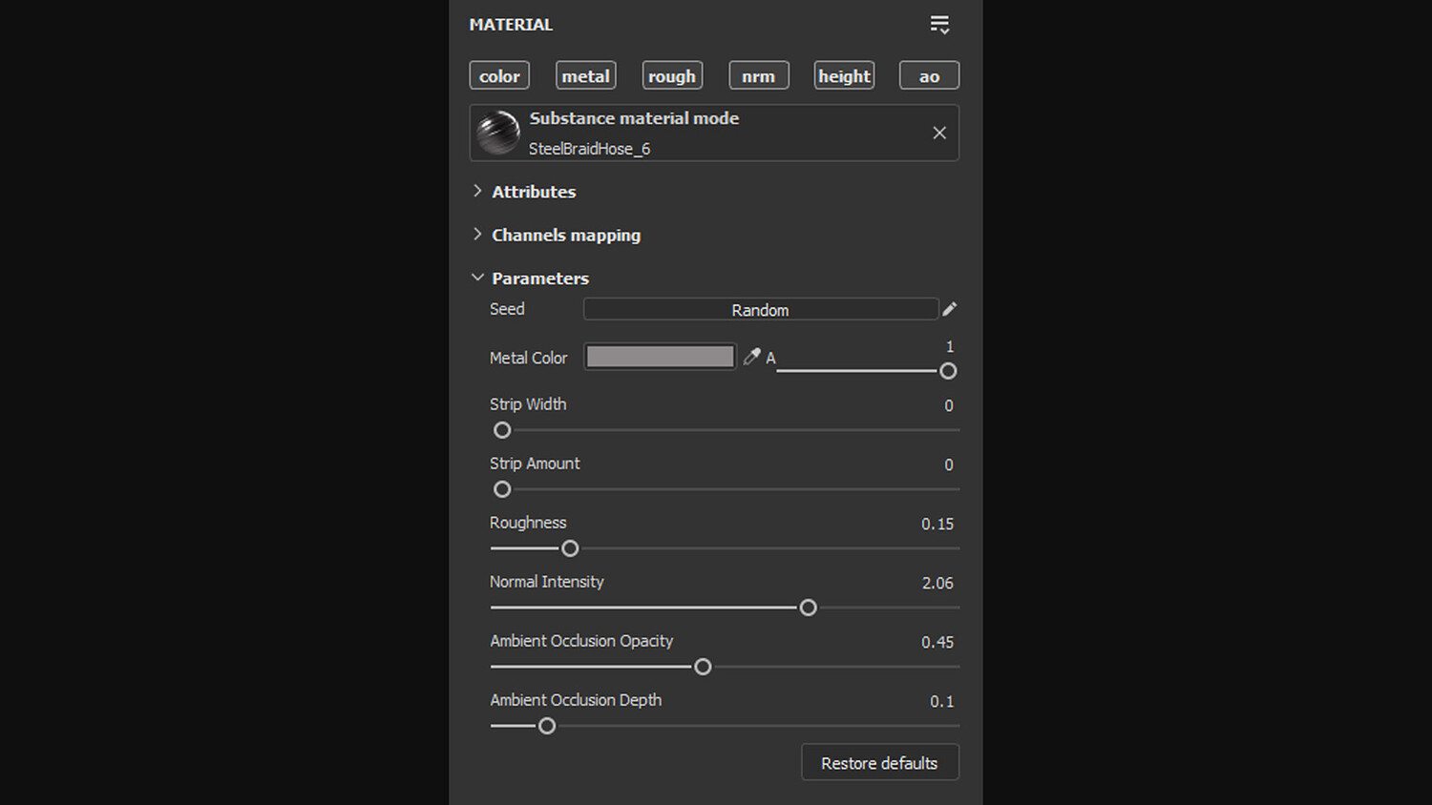The height and width of the screenshot is (805, 1432).
Task: Click the Roughness slider handle
Action: tap(570, 548)
